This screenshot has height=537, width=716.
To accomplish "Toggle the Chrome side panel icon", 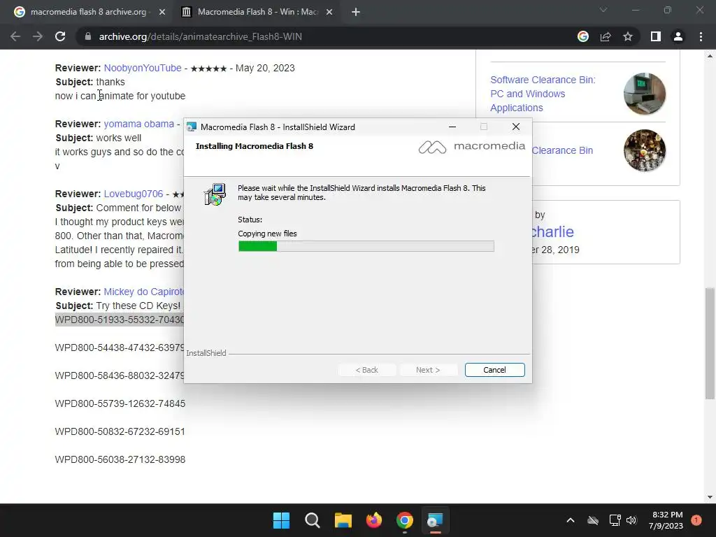I will pos(656,36).
